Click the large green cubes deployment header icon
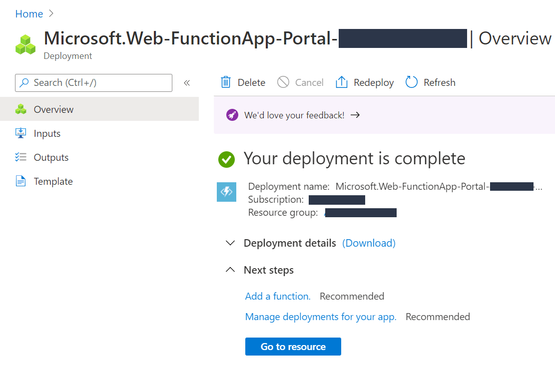555x386 pixels. click(25, 44)
